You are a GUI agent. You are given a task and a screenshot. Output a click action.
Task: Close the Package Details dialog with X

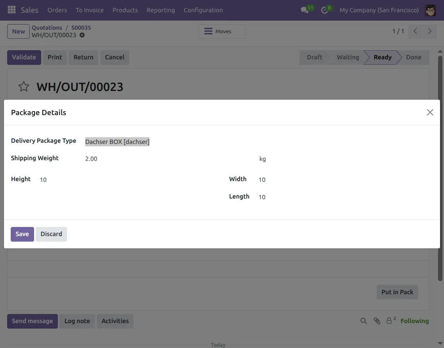tap(430, 112)
